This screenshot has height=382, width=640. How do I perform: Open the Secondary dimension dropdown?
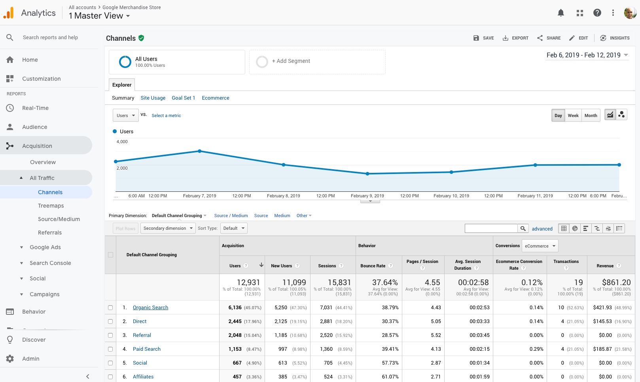click(168, 228)
